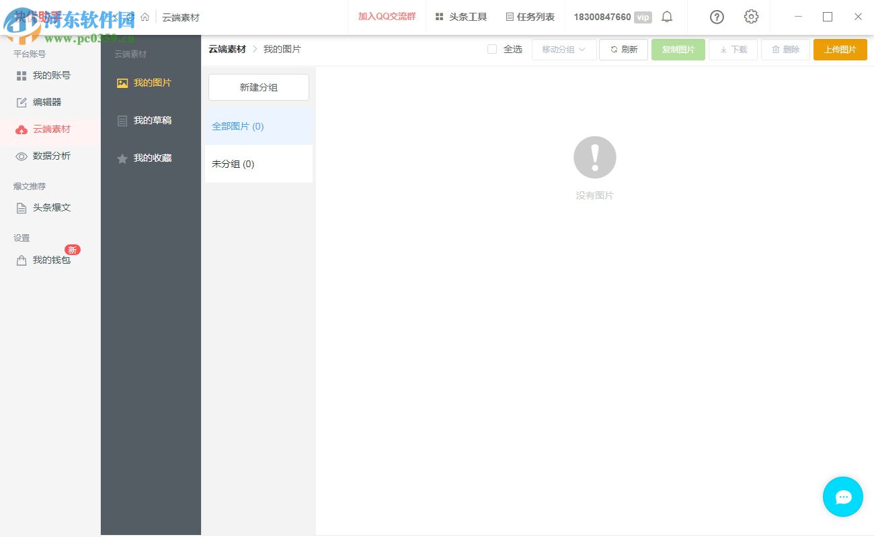This screenshot has height=537, width=874.
Task: Maximize the application window
Action: pos(828,17)
